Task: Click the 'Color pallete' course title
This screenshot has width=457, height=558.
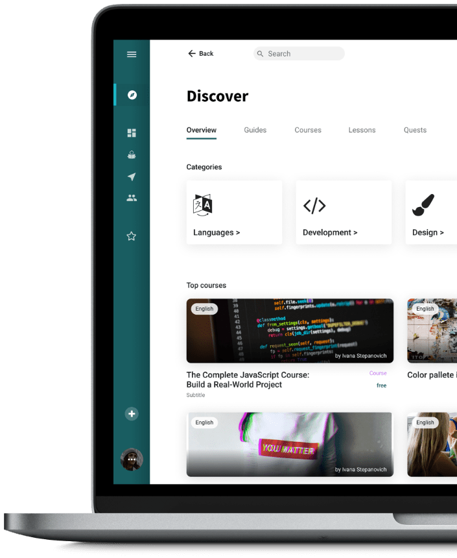Action: (x=432, y=375)
